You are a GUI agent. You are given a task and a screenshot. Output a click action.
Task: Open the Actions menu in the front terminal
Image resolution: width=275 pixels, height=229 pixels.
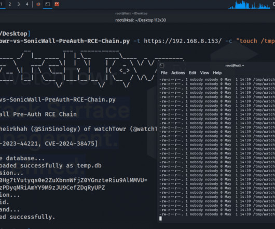[178, 73]
